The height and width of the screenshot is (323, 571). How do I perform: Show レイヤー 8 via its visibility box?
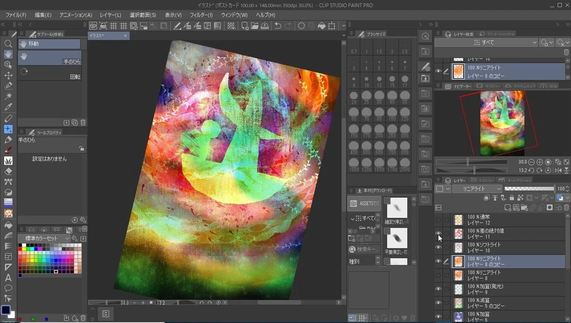pos(438,275)
